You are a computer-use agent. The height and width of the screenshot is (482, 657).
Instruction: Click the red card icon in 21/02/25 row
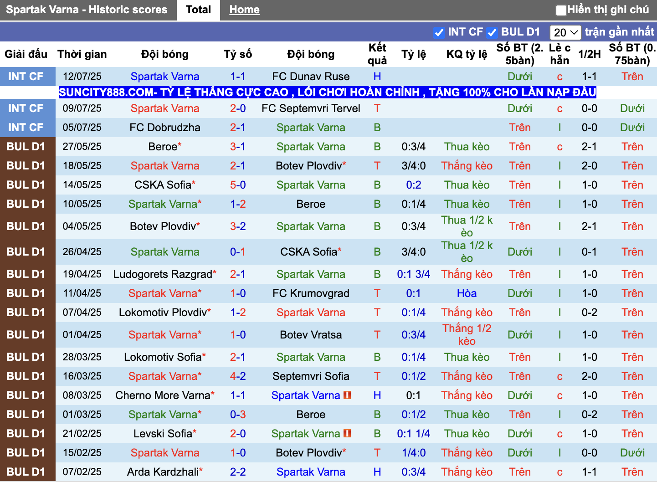click(x=347, y=433)
